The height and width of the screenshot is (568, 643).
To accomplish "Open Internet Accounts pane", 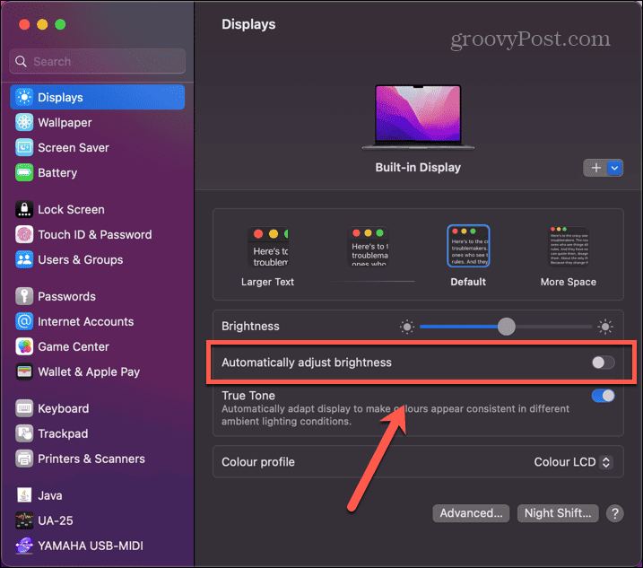I will click(97, 321).
